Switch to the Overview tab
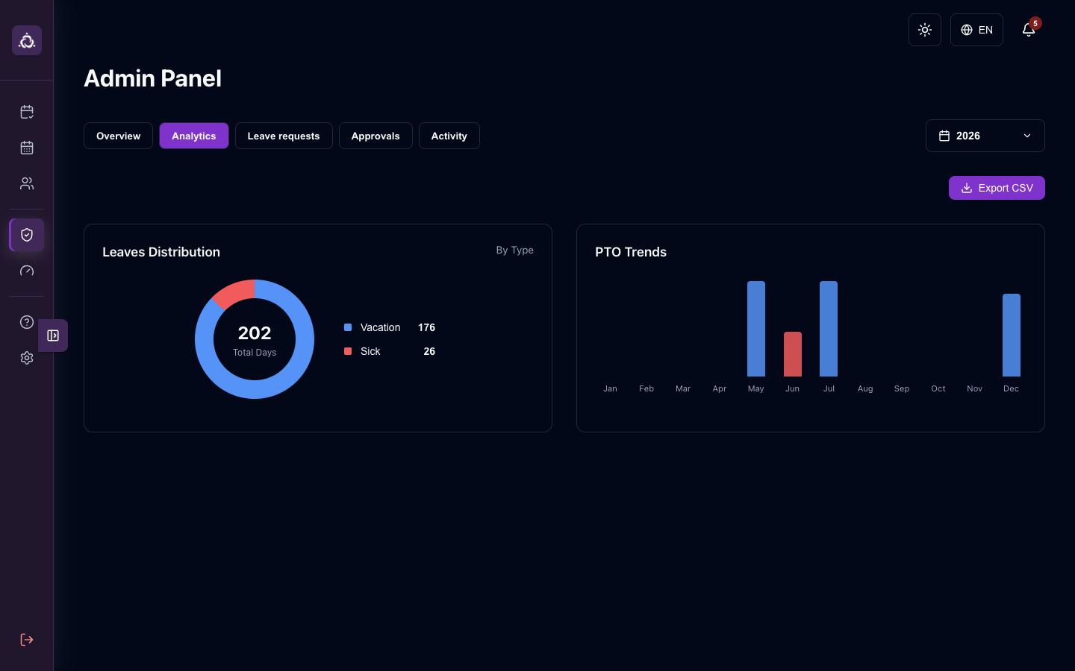 click(118, 136)
